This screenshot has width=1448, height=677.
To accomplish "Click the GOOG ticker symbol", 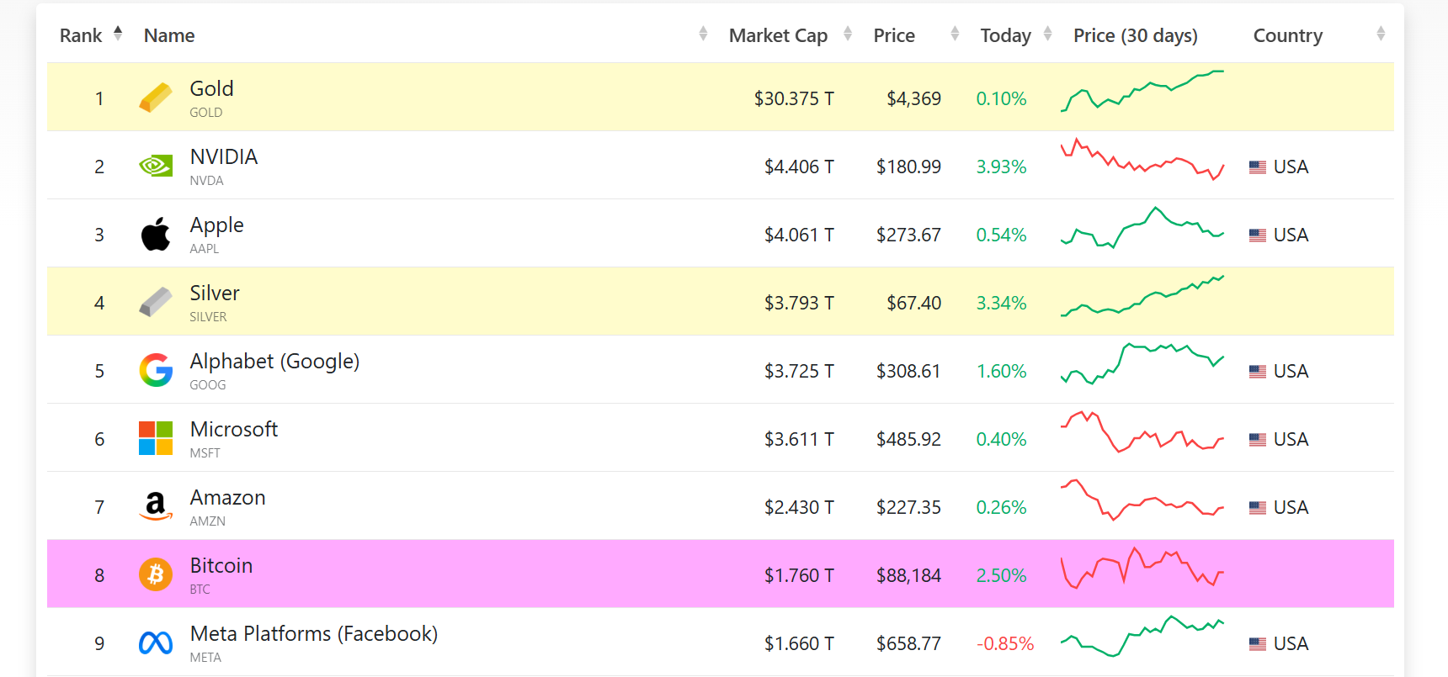I will tap(207, 384).
